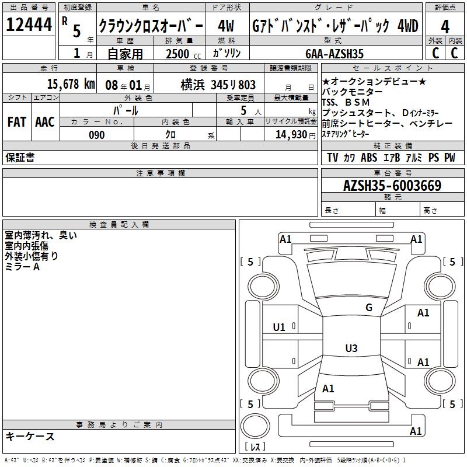467x467 pixels.
Task: Click recycle deposit 14,930円
Action: point(295,135)
